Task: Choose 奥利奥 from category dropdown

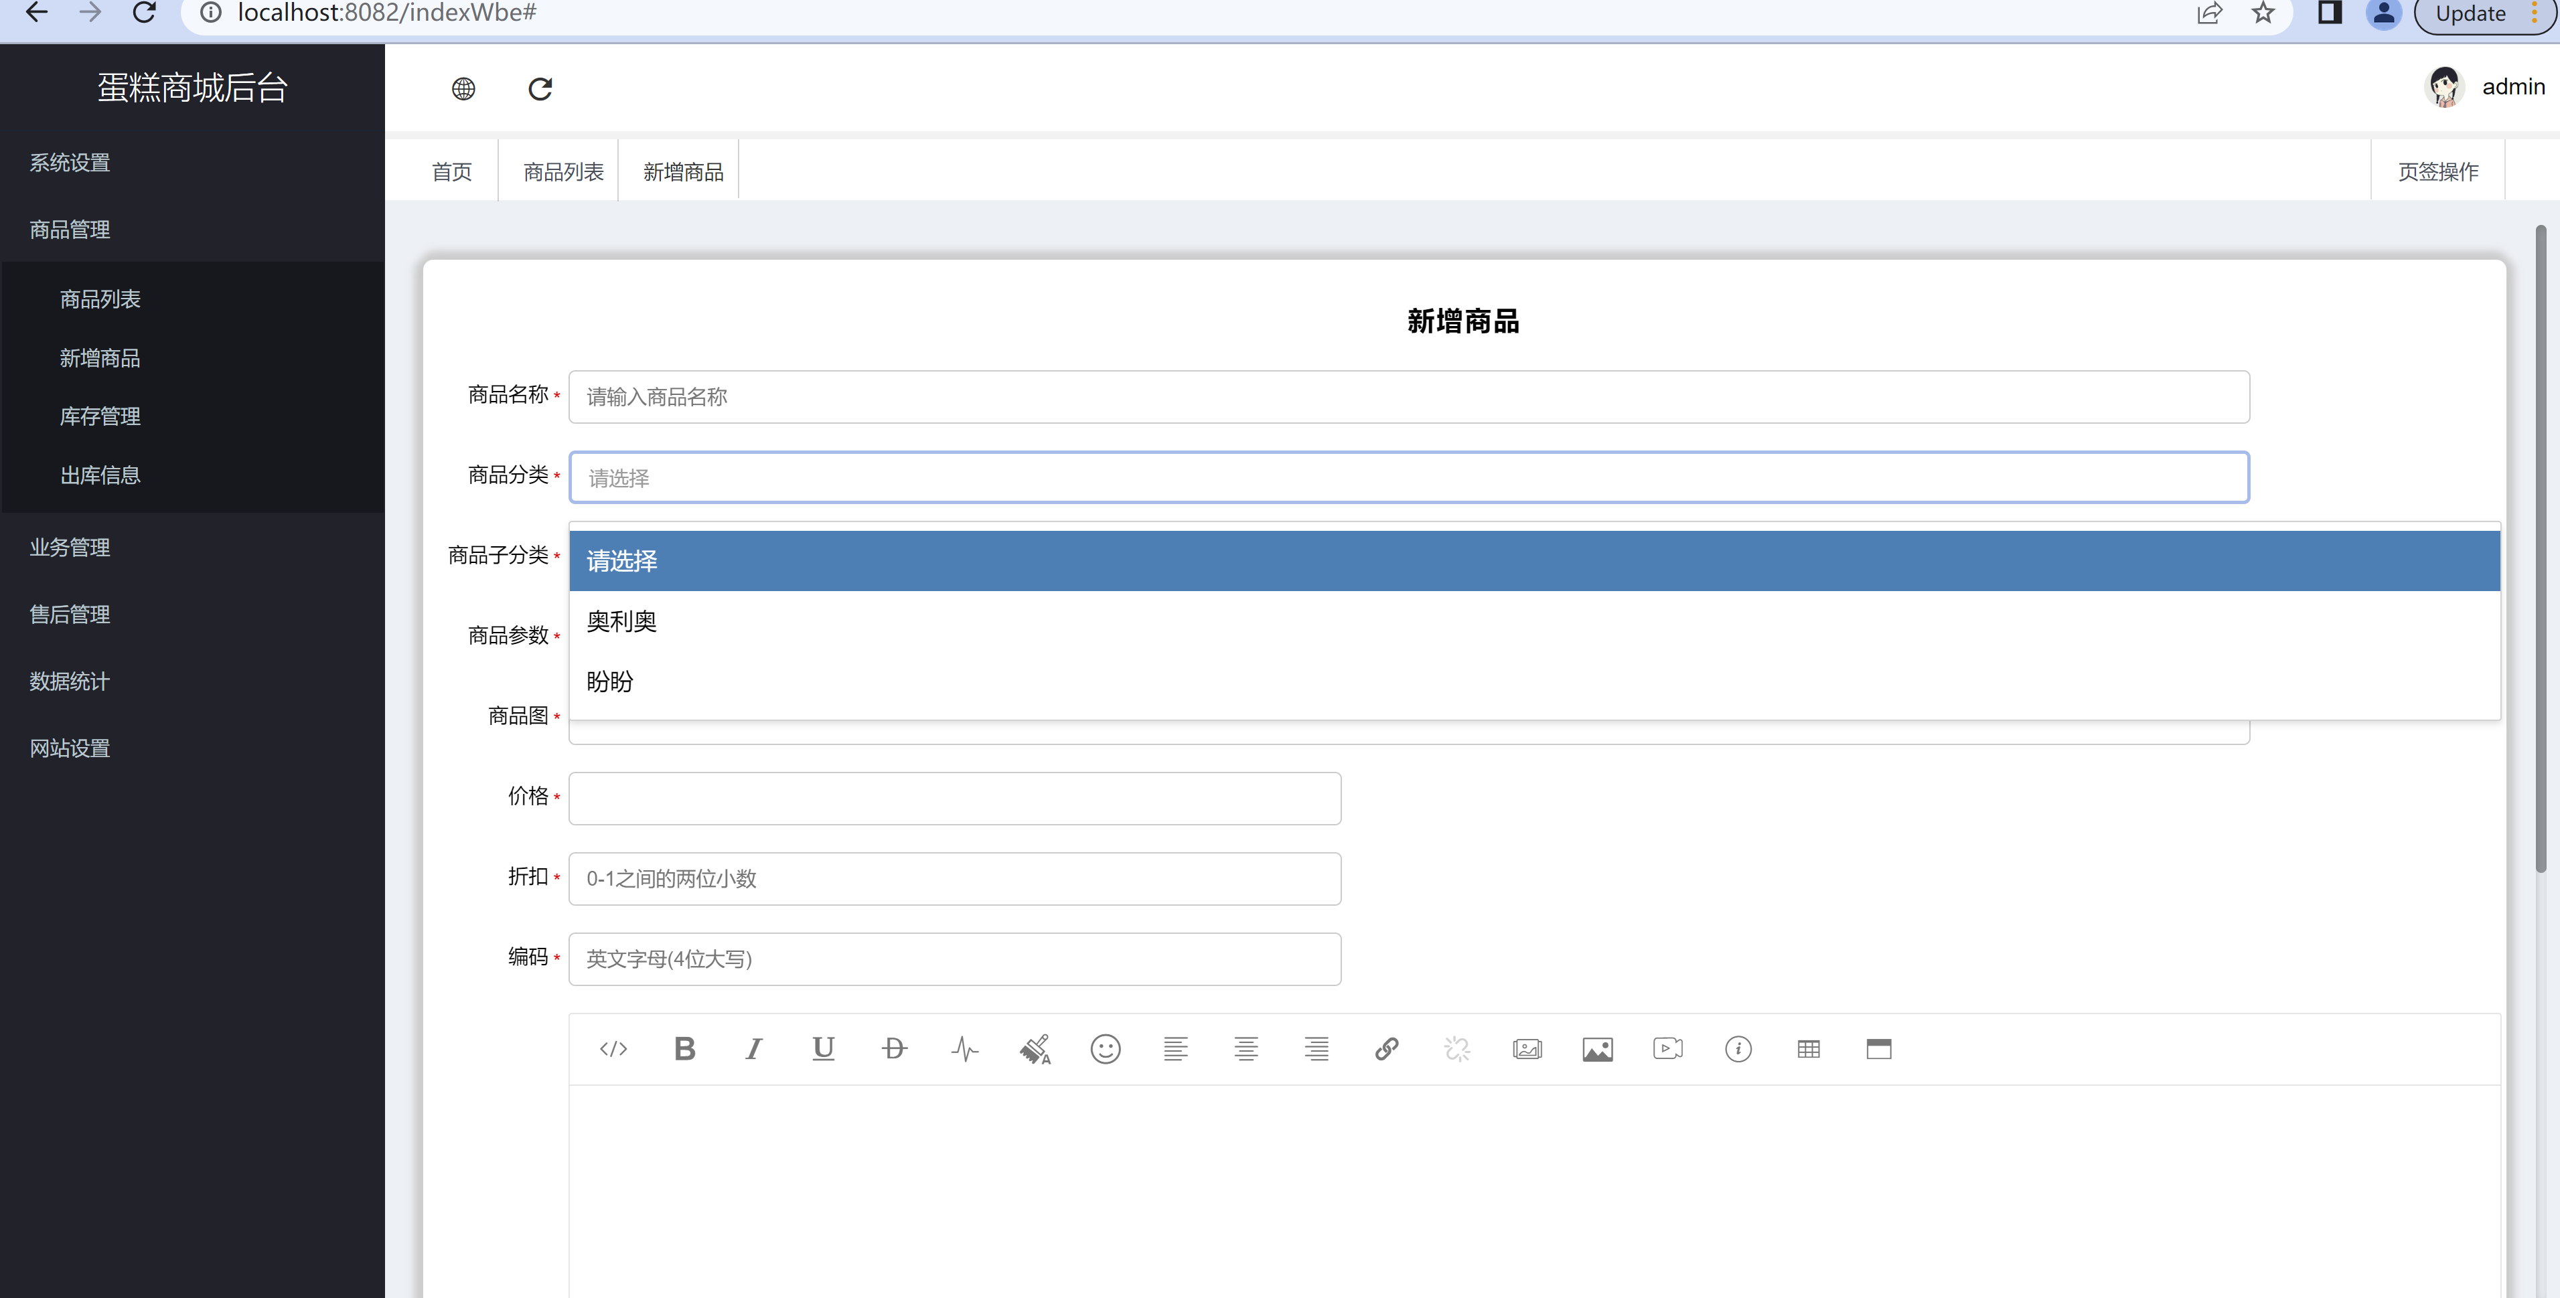Action: coord(1534,622)
